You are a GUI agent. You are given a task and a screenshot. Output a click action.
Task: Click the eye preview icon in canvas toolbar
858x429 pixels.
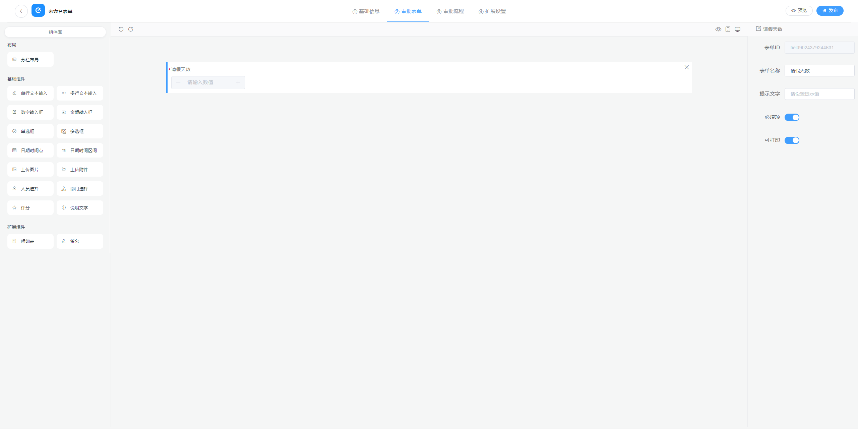718,29
